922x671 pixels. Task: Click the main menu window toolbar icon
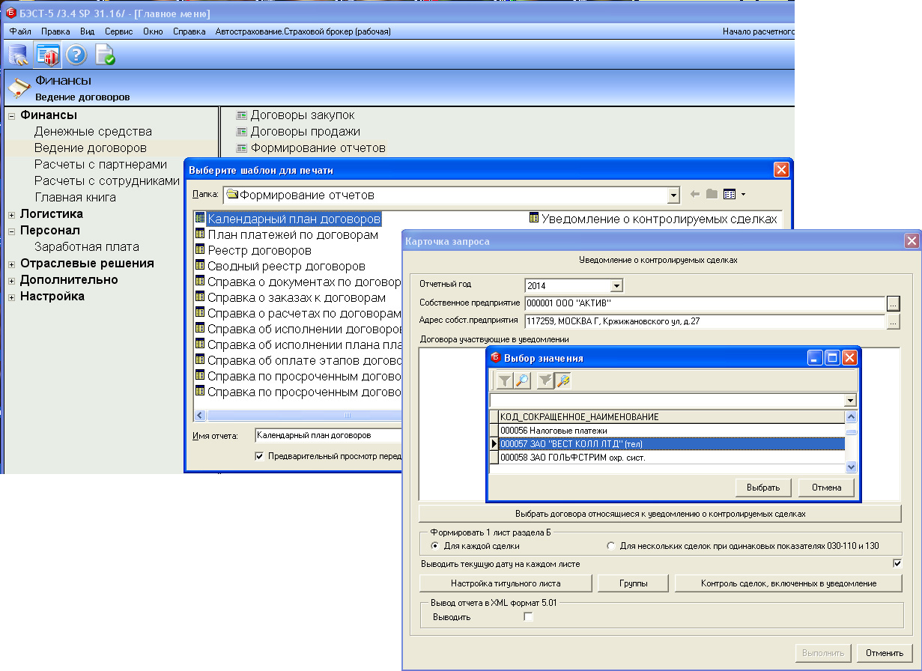point(47,55)
